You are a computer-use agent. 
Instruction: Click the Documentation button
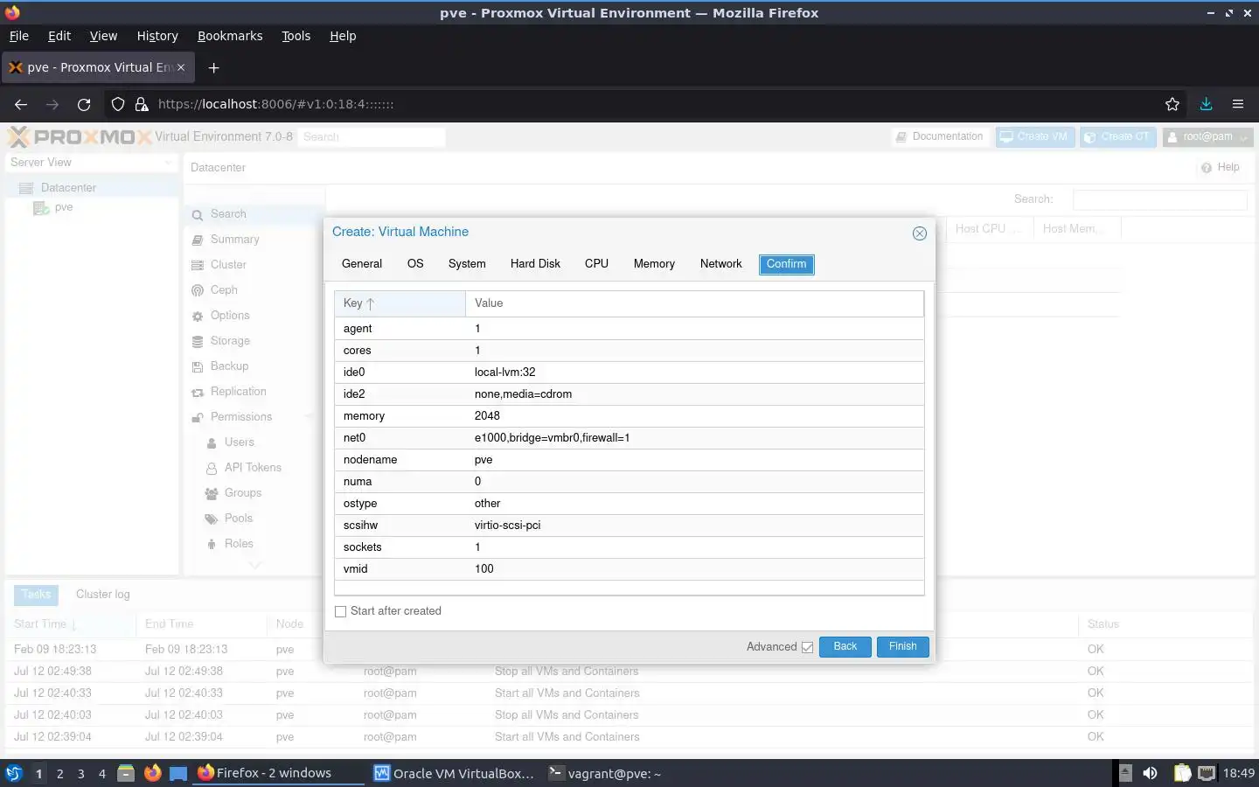[x=940, y=137]
